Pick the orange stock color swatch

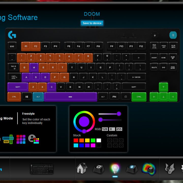point(82,140)
